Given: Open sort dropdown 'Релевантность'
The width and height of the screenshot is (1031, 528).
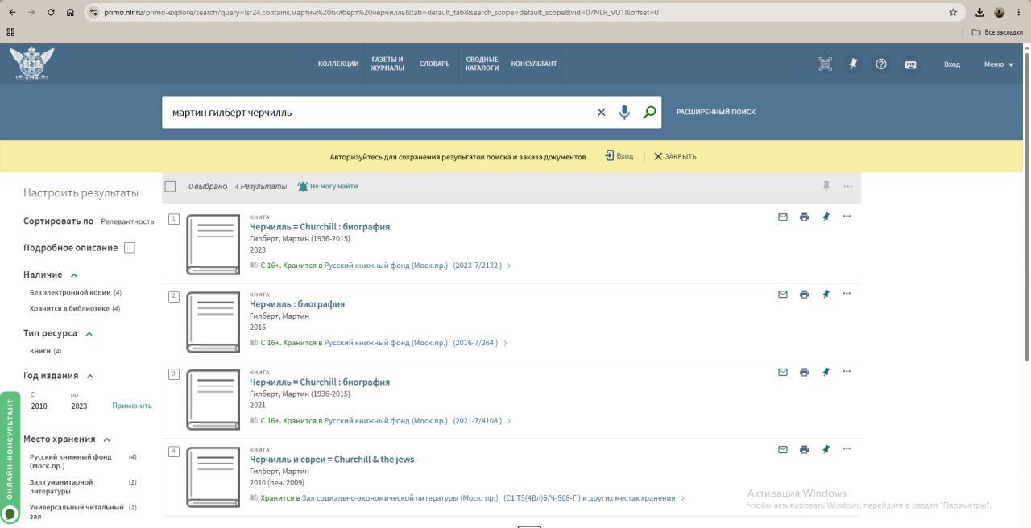Looking at the screenshot, I should click(x=127, y=221).
